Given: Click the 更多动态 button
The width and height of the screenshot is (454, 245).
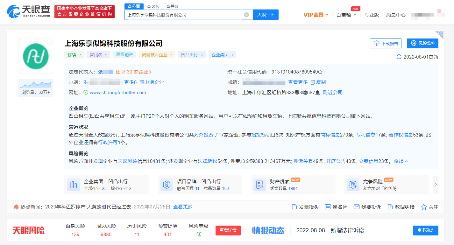Looking at the screenshot, I should coord(426,230).
